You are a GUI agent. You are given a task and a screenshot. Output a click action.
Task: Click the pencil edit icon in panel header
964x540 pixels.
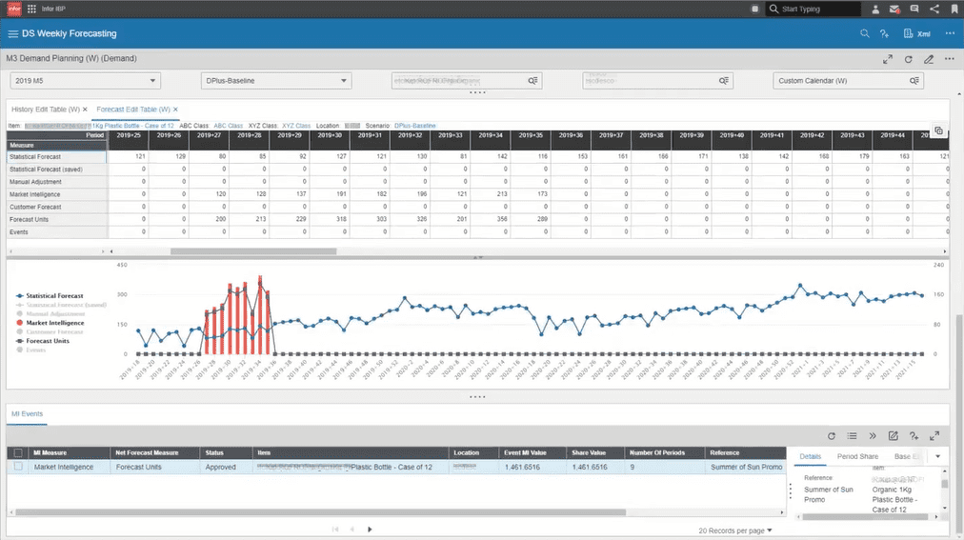pyautogui.click(x=929, y=59)
